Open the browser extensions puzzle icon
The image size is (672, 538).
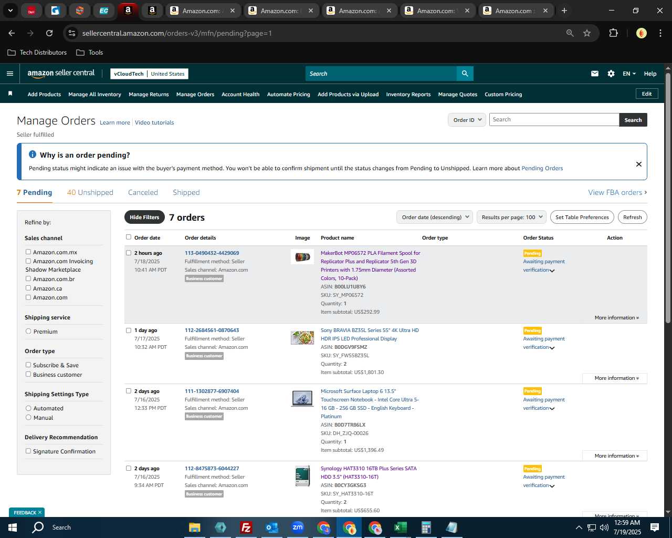pos(613,33)
